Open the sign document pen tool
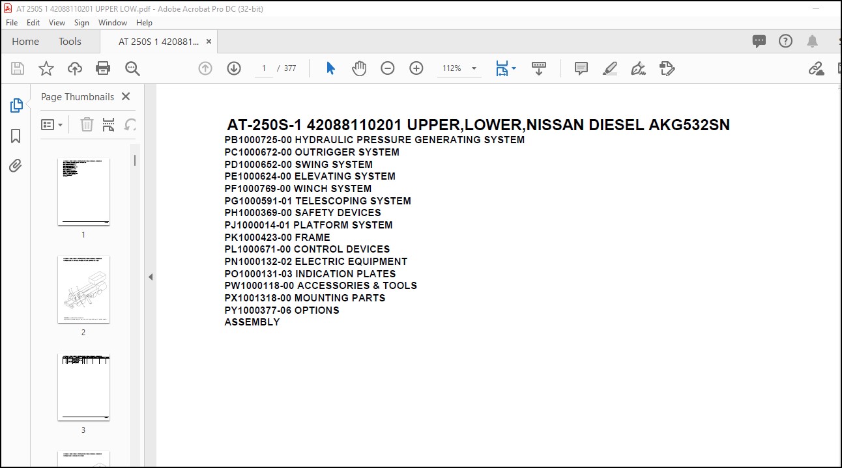This screenshot has width=842, height=468. (639, 68)
